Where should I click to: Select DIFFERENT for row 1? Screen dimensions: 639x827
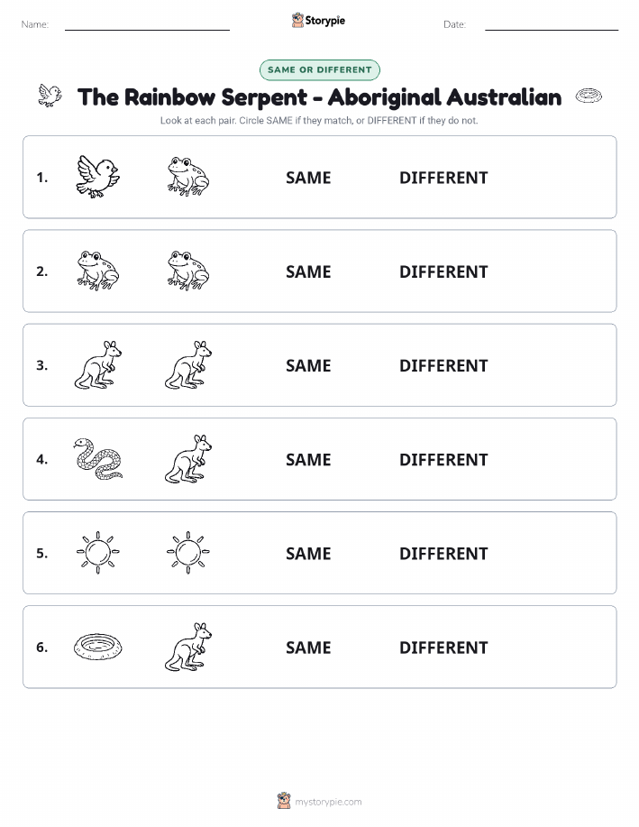click(443, 178)
